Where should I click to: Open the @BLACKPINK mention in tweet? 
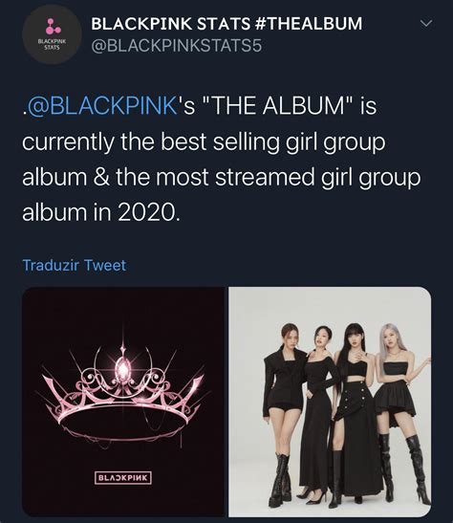click(100, 106)
